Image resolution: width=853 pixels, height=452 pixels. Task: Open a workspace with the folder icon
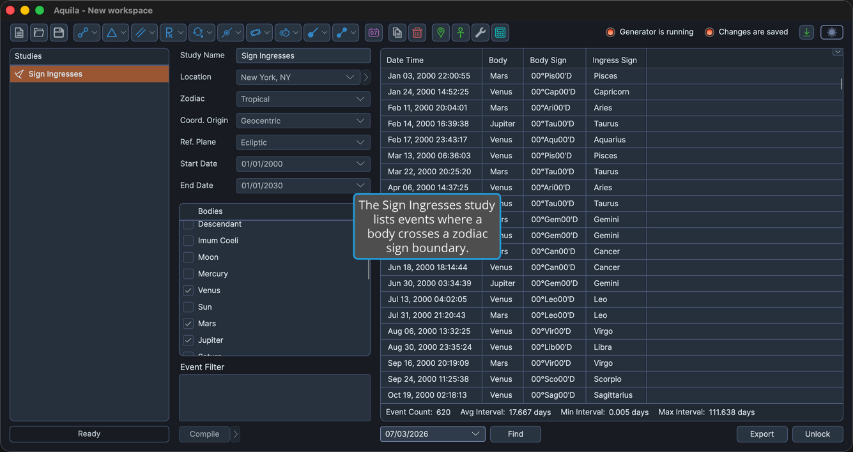pos(39,33)
